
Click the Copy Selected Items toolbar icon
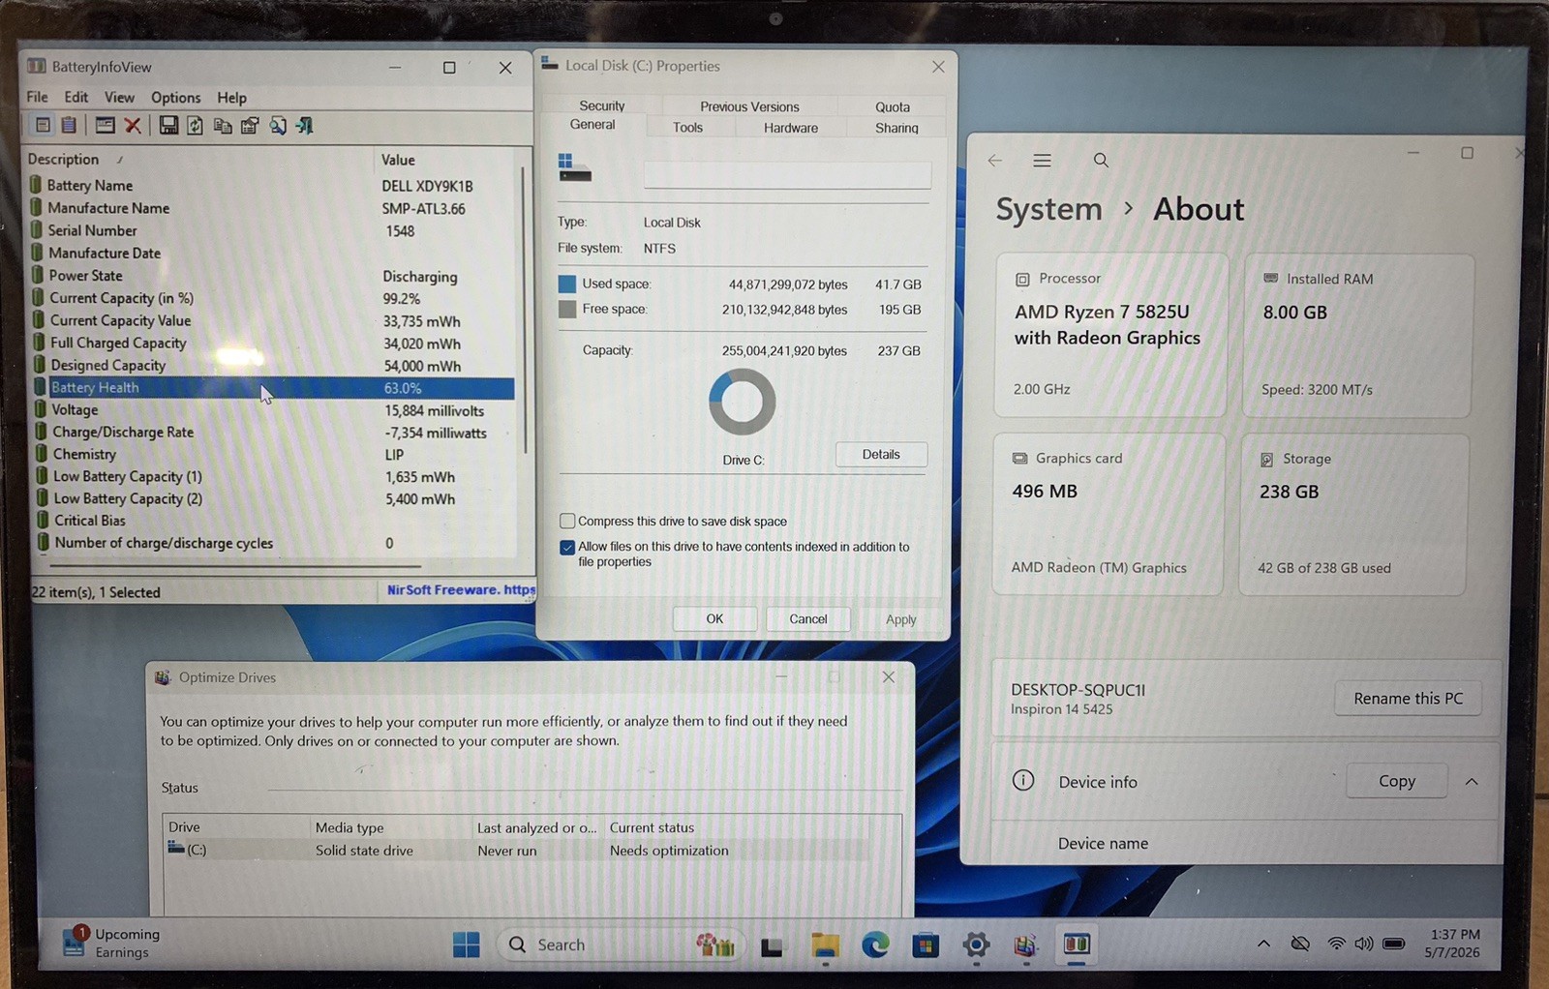223,125
